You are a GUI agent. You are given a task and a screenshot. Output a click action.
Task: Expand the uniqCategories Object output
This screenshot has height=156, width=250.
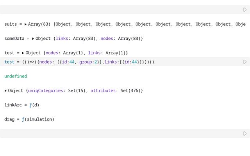[x=5, y=90]
